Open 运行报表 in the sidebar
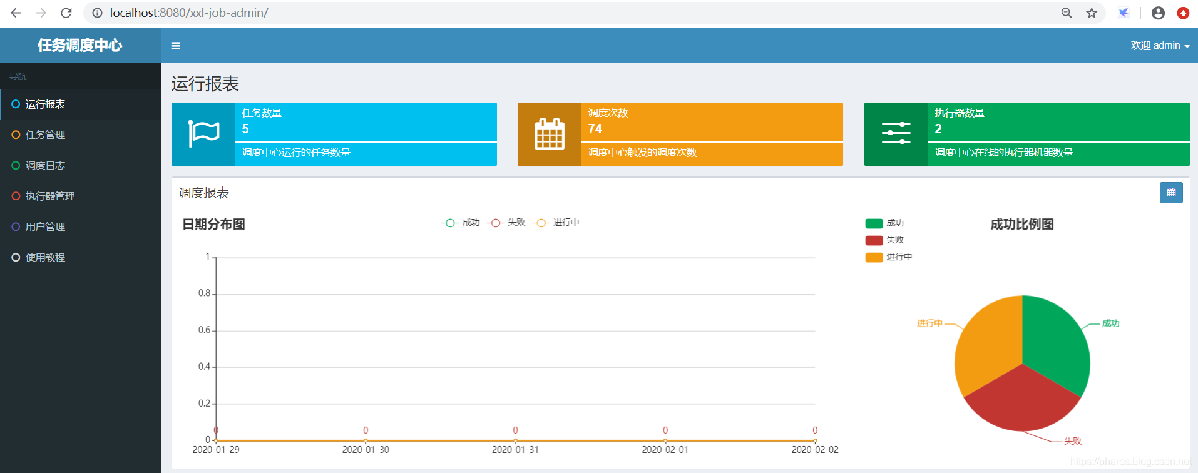The height and width of the screenshot is (473, 1198). (80, 104)
